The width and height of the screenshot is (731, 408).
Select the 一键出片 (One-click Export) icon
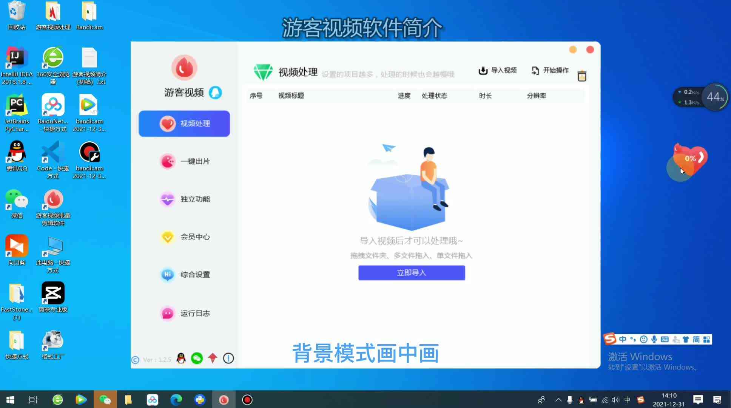pyautogui.click(x=167, y=161)
